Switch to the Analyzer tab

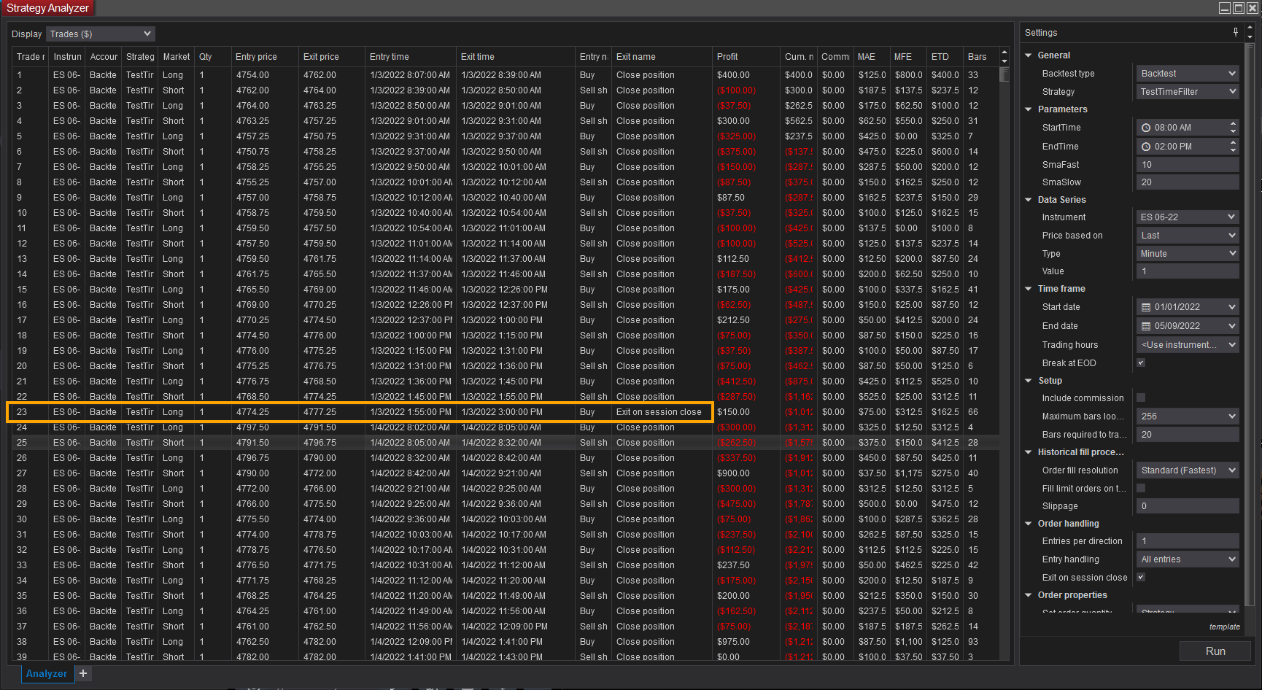[47, 673]
